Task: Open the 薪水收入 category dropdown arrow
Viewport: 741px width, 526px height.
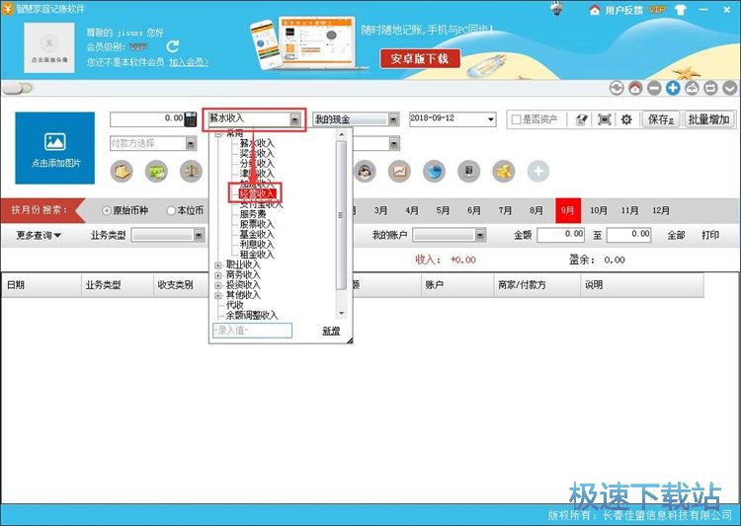Action: coord(294,119)
